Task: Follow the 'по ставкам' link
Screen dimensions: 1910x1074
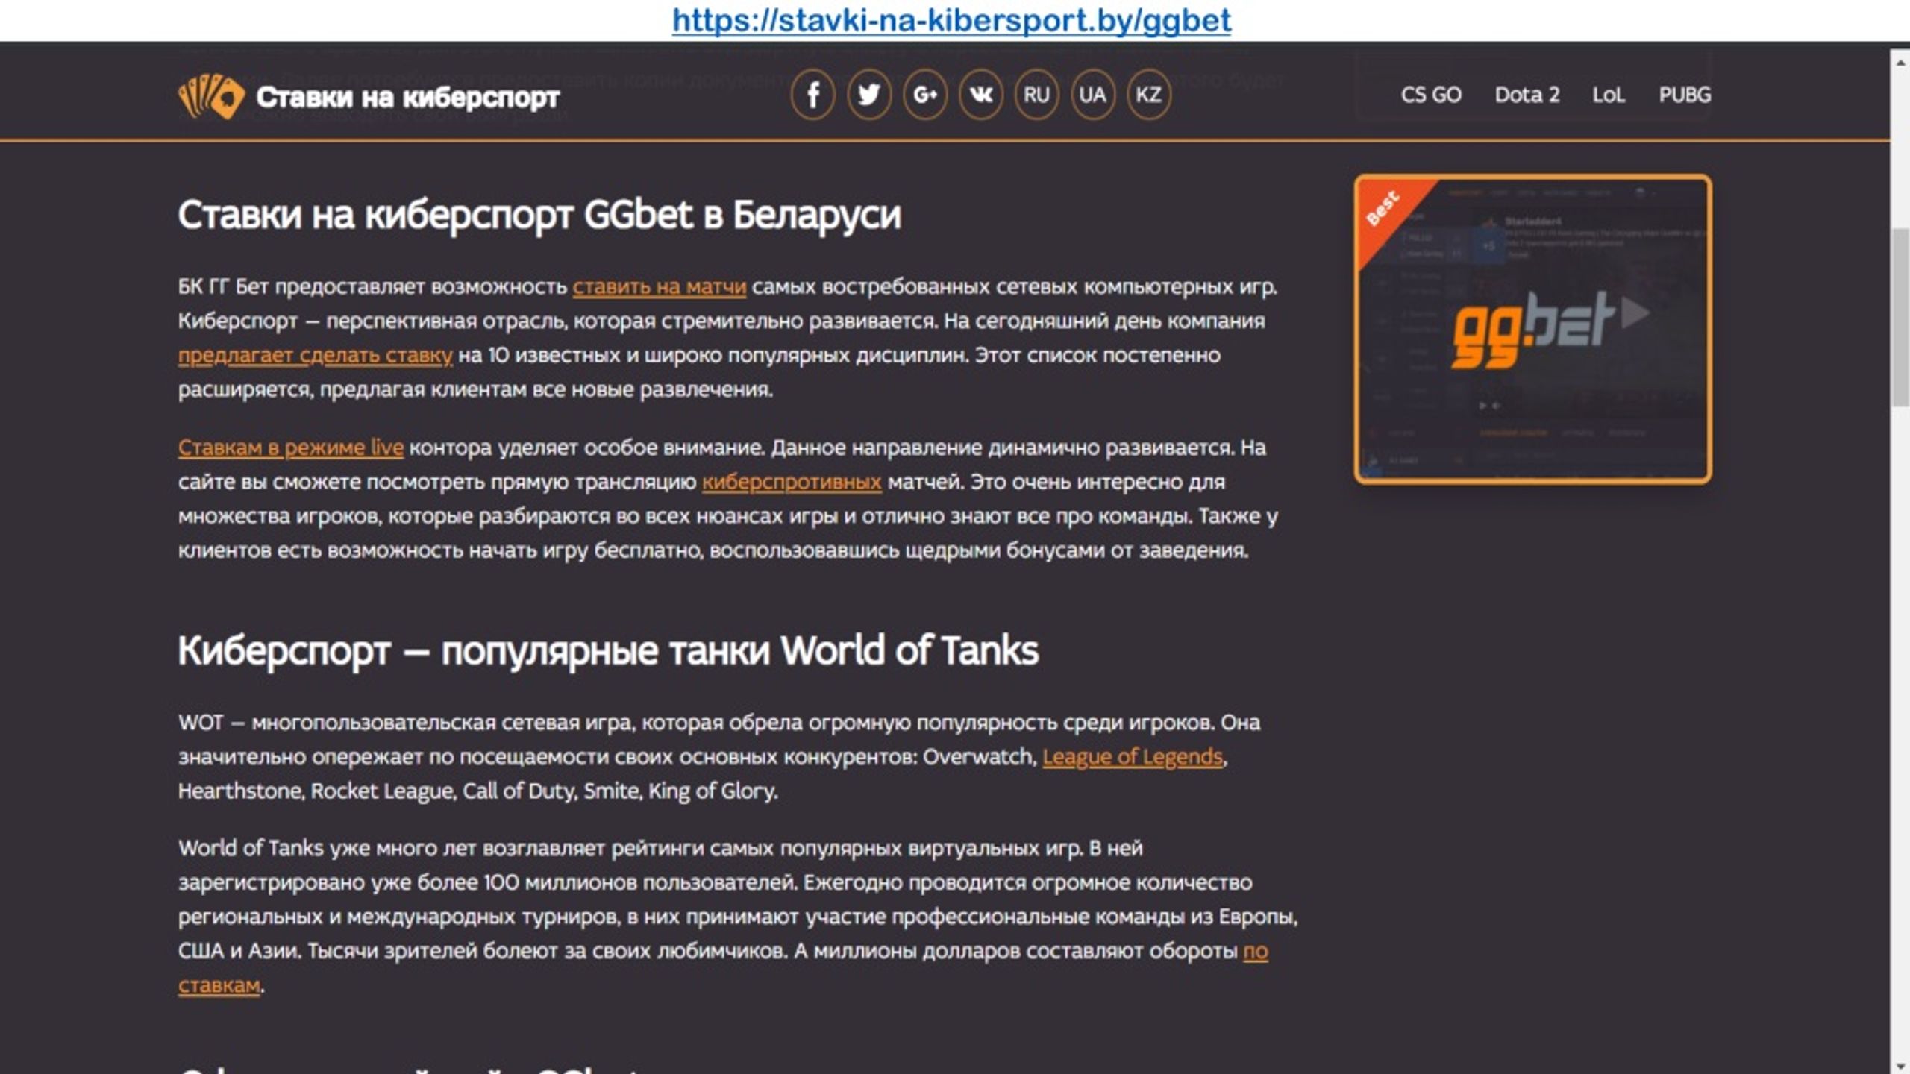Action: point(1256,952)
